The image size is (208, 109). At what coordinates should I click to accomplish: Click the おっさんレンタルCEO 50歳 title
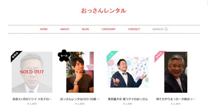[x=80, y=99]
